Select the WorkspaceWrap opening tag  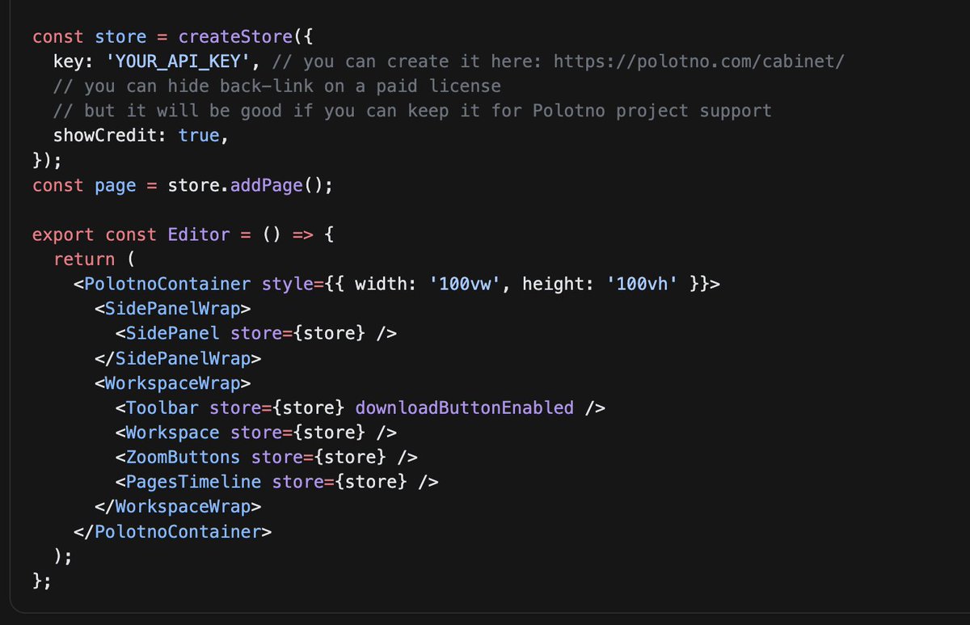[x=172, y=382]
